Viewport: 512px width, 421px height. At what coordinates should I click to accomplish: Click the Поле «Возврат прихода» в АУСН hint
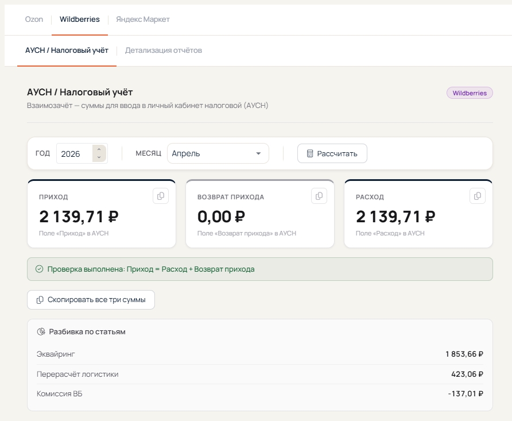[x=247, y=233]
